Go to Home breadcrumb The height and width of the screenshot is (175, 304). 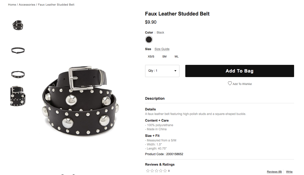click(12, 5)
